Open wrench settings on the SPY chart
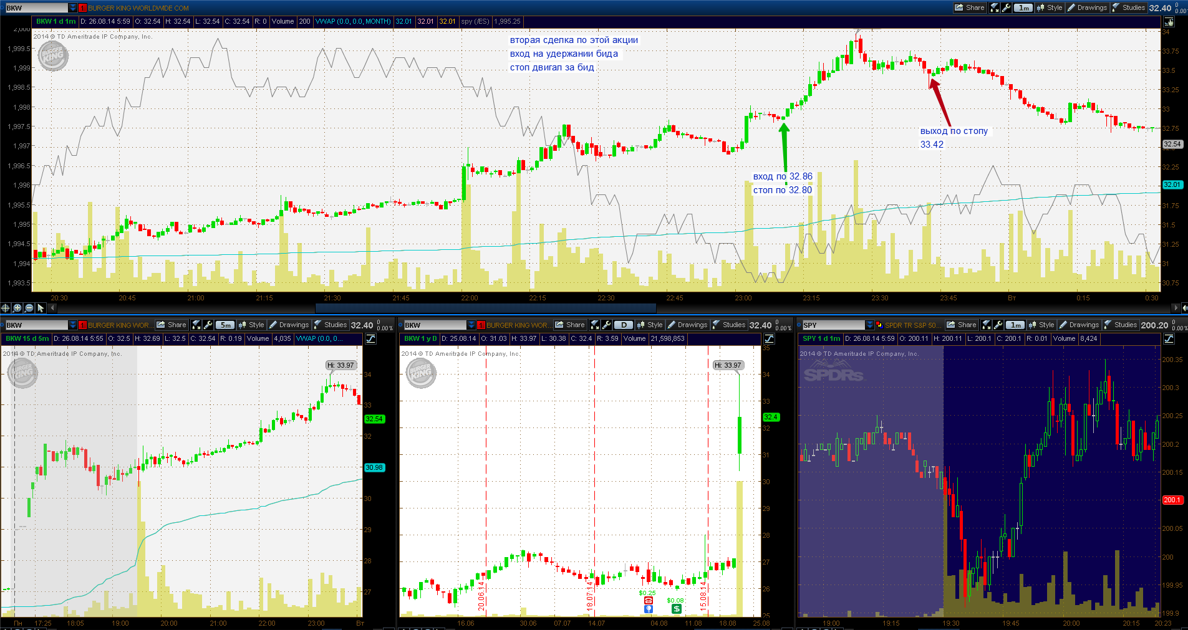This screenshot has width=1188, height=630. point(998,325)
